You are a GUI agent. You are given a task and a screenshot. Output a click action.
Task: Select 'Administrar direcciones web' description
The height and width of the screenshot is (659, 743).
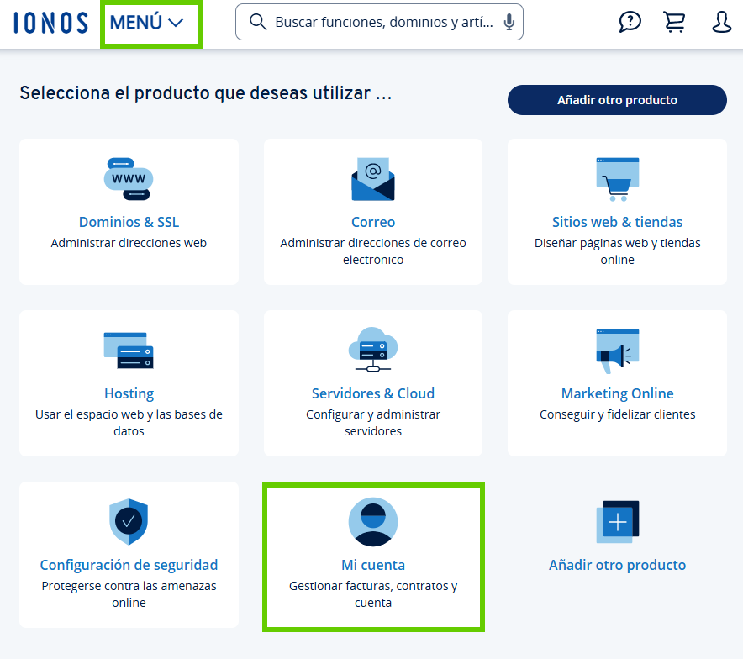(129, 243)
